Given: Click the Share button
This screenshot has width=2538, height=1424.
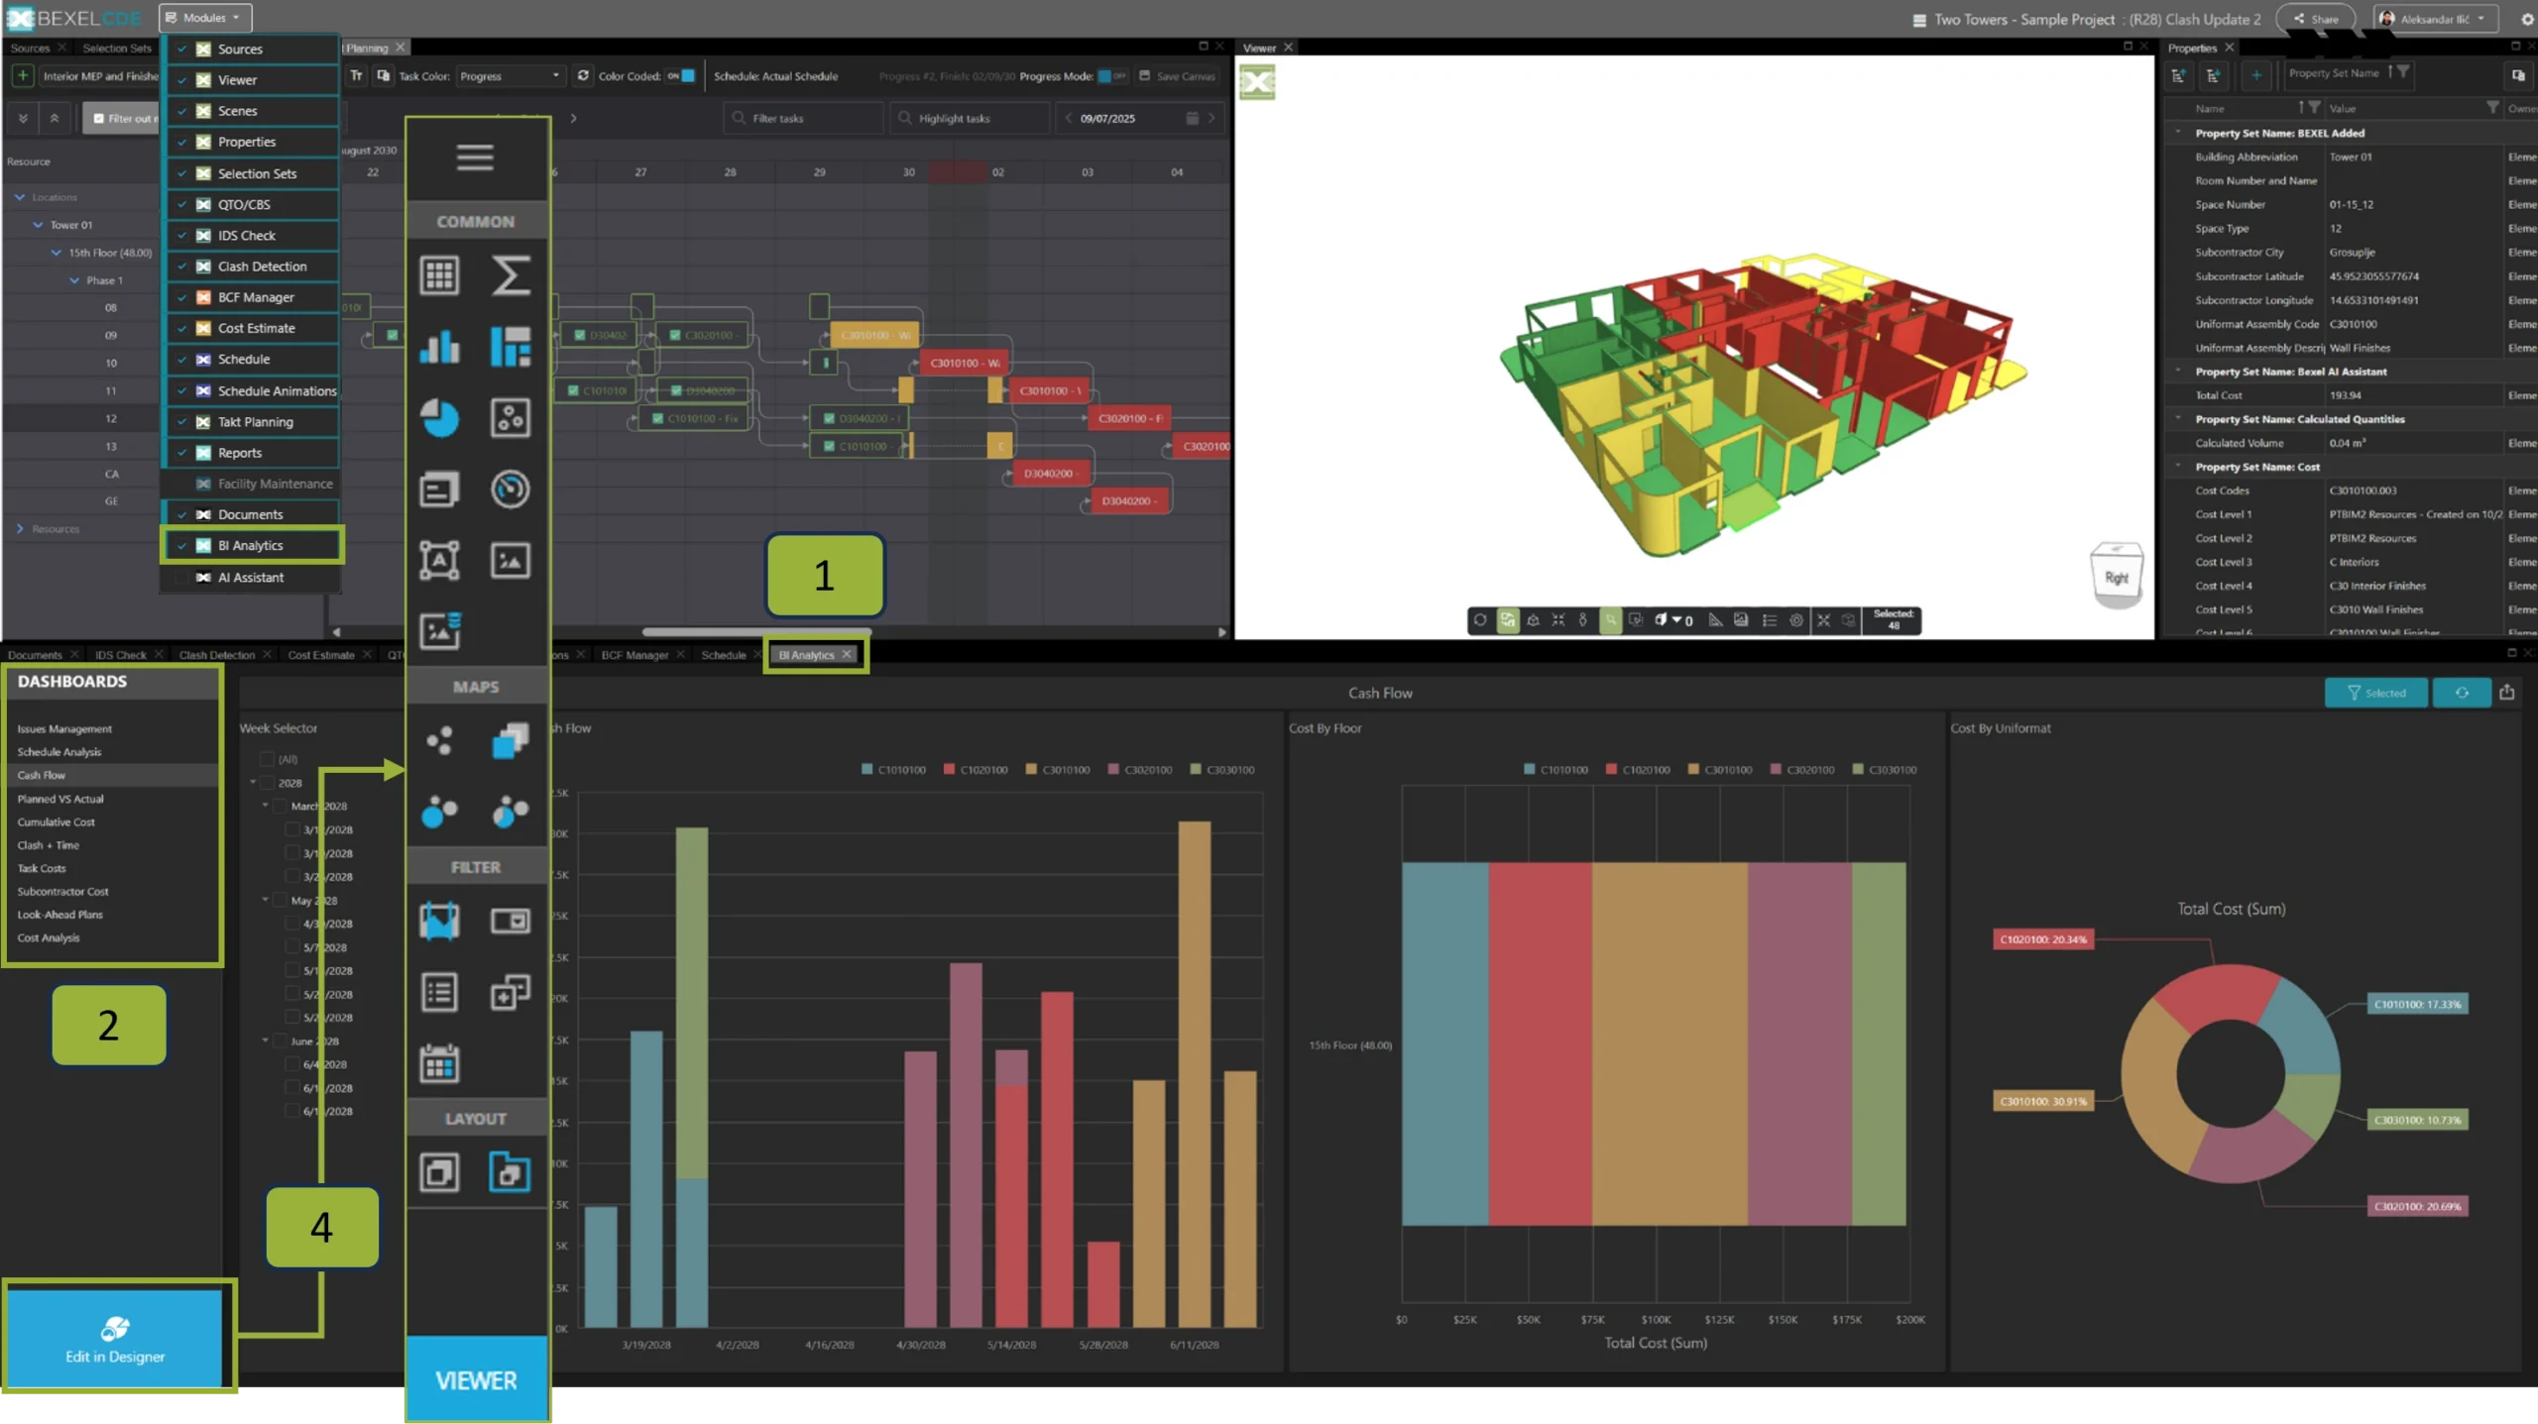Looking at the screenshot, I should pyautogui.click(x=2315, y=19).
